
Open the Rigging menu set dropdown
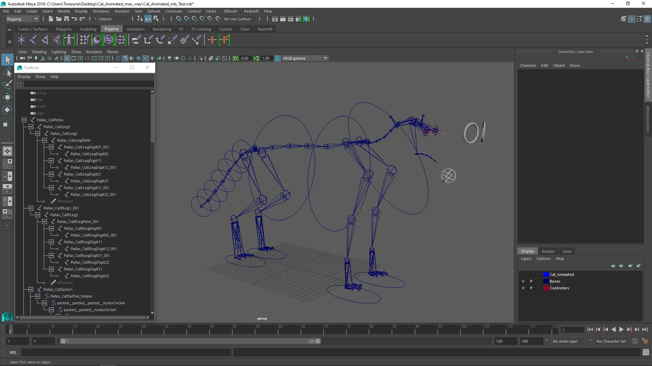pos(22,19)
